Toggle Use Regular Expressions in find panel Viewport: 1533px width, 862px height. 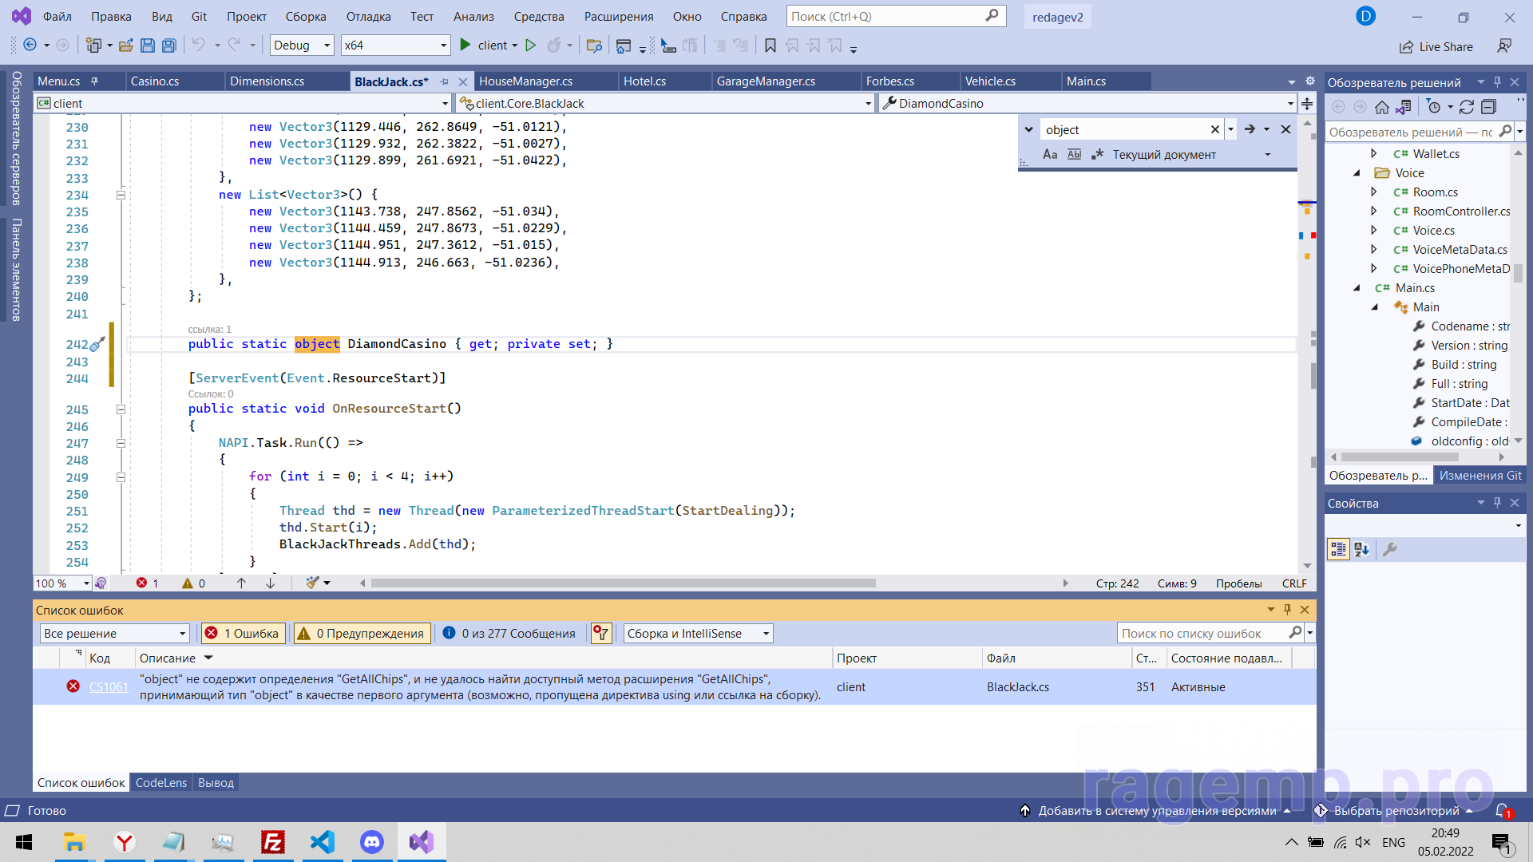[x=1098, y=155]
